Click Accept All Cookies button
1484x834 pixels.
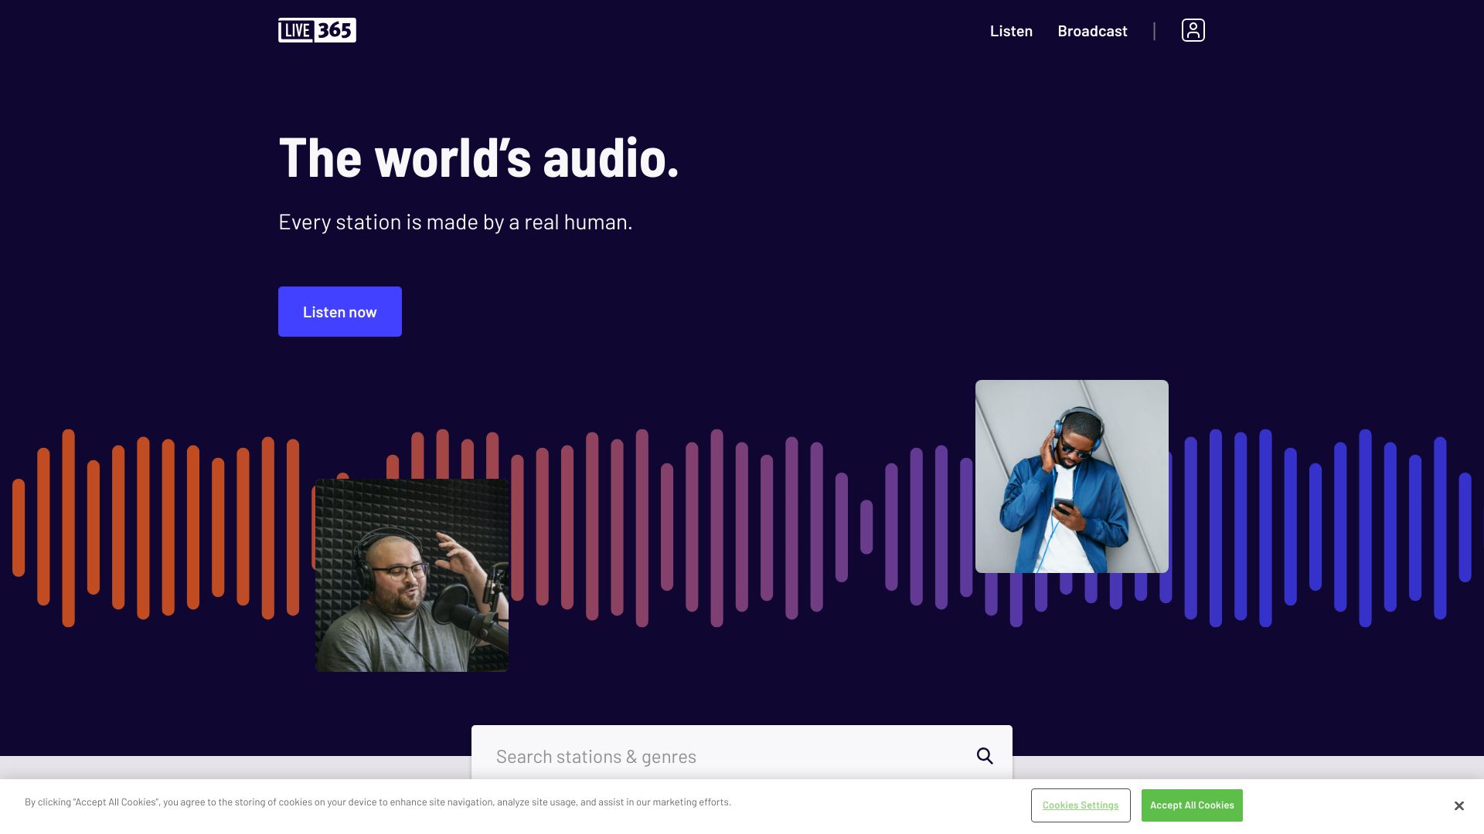[x=1191, y=805]
